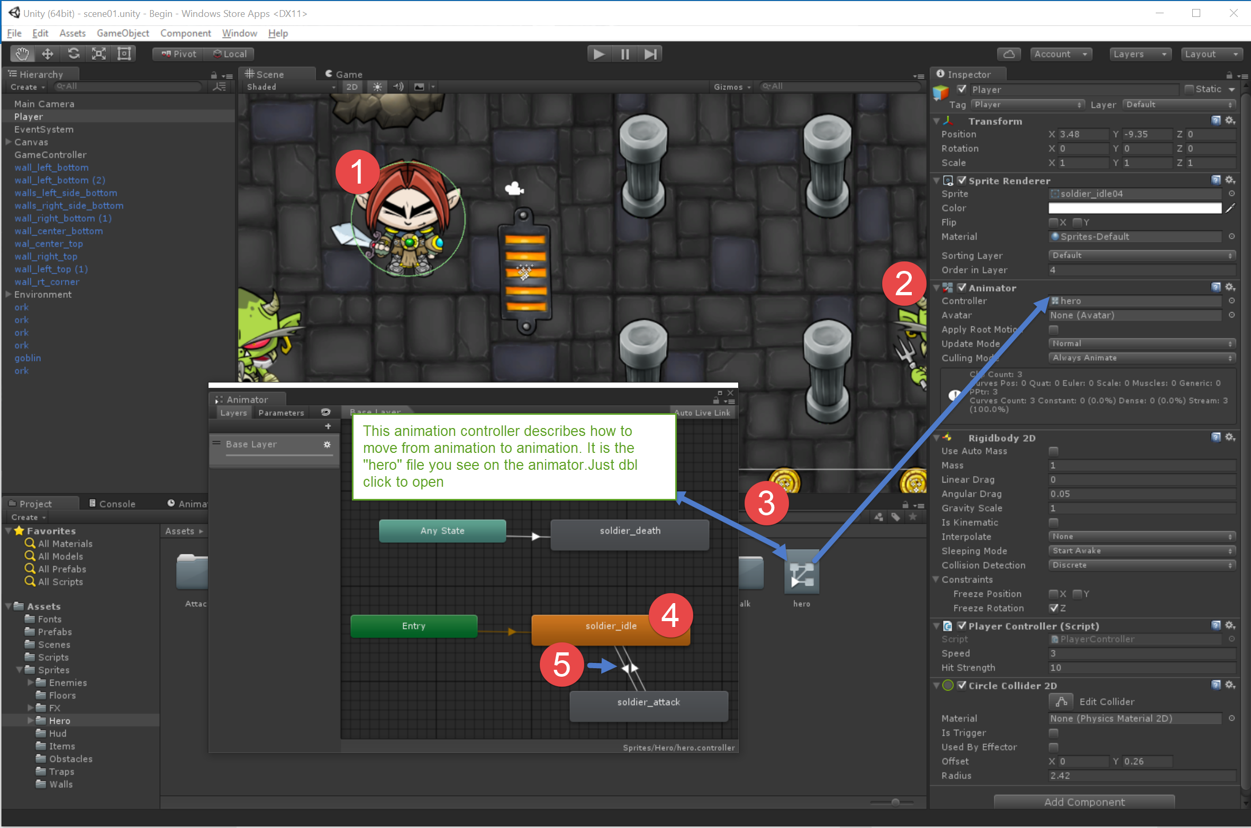Toggle 2D scene view mode
1251x828 pixels.
tap(352, 87)
